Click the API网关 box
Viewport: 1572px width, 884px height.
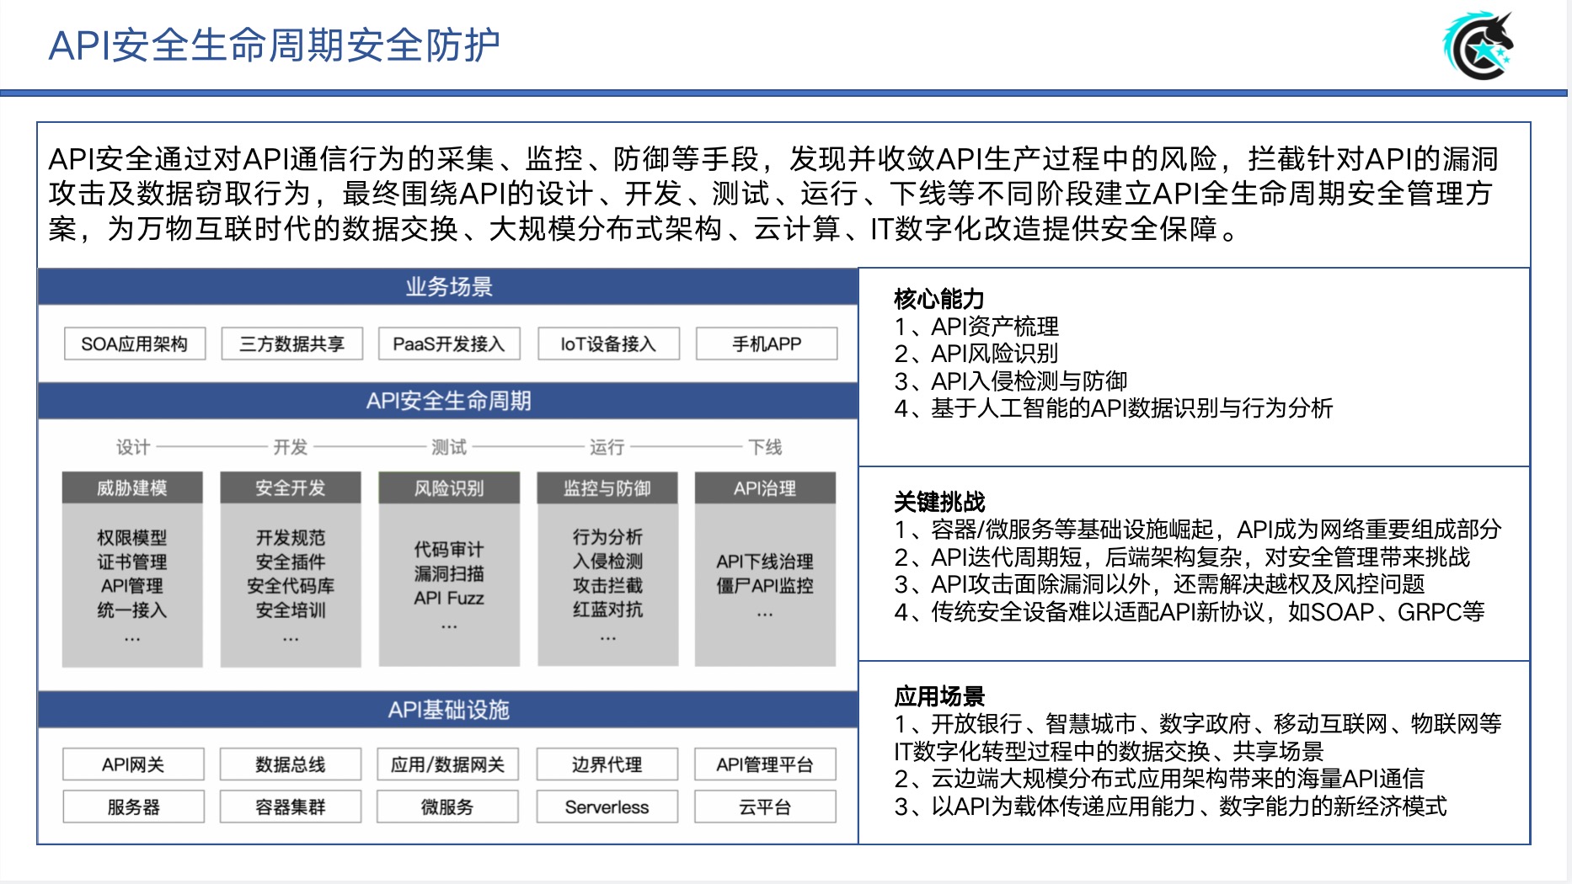click(133, 764)
